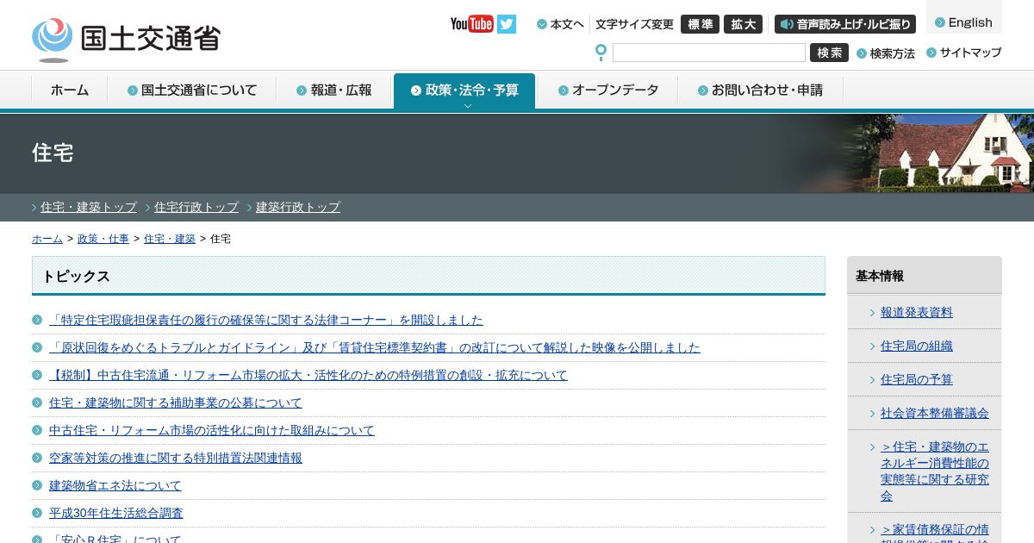Open 空家等対策の推進に関する特別措置法関連情報
Viewport: 1034px width, 543px height.
pos(176,458)
